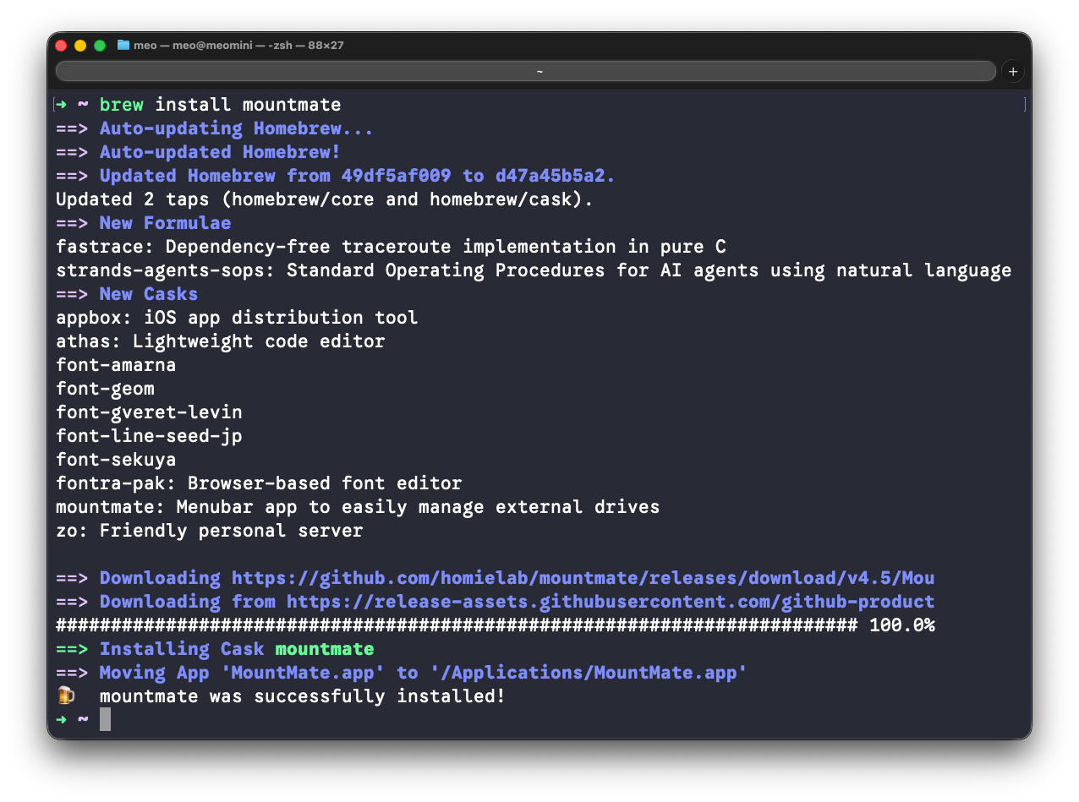Click the hash-mark download progress bar
The image size is (1079, 802).
tap(457, 625)
